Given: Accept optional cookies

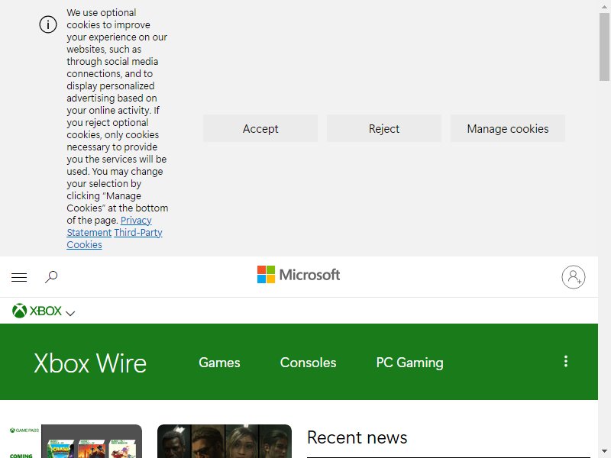Looking at the screenshot, I should click(260, 128).
